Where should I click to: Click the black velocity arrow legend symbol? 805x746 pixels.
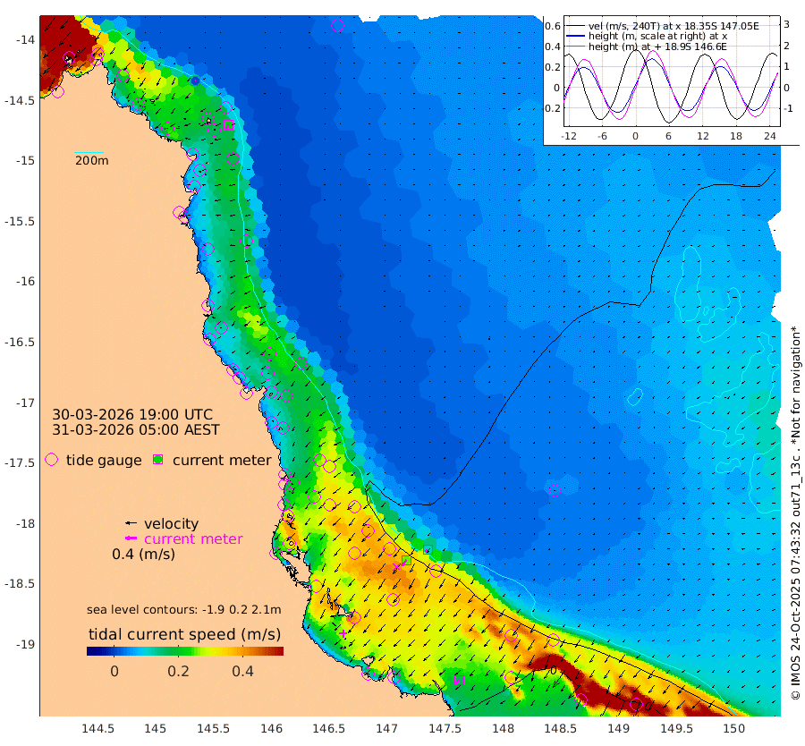[x=131, y=523]
